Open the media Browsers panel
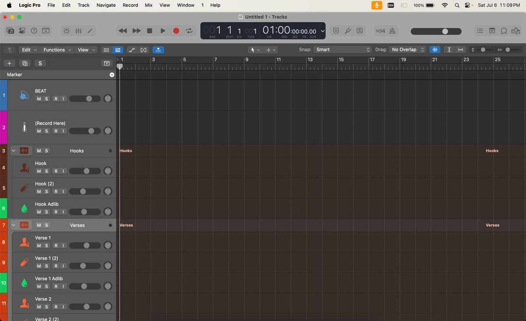The height and width of the screenshot is (321, 526). [x=515, y=31]
